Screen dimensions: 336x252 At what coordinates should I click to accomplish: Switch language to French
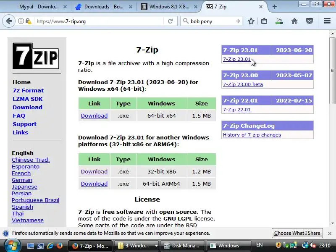click(21, 173)
